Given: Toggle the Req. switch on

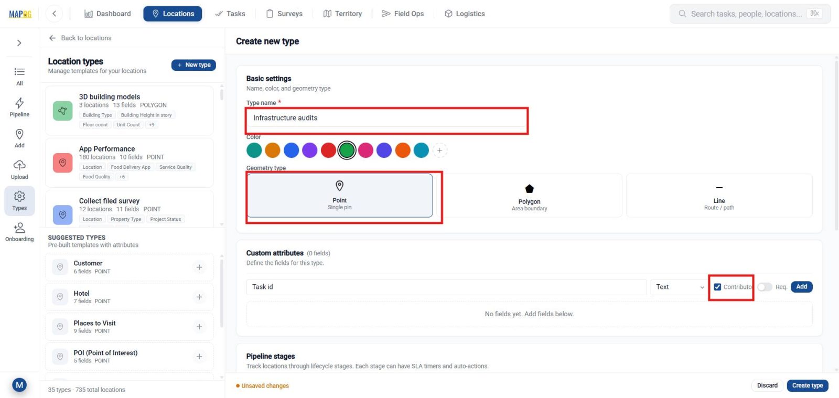Looking at the screenshot, I should tap(765, 287).
